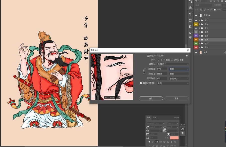Hide layer 图层 64 via eye icon
The image size is (226, 147).
[196, 15]
